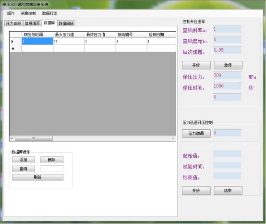This screenshot has height=224, width=266.
Task: Click the 添加 database button
Action: [24, 160]
